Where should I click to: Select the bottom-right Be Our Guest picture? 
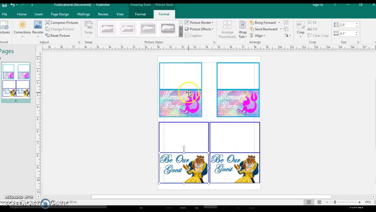pyautogui.click(x=235, y=168)
